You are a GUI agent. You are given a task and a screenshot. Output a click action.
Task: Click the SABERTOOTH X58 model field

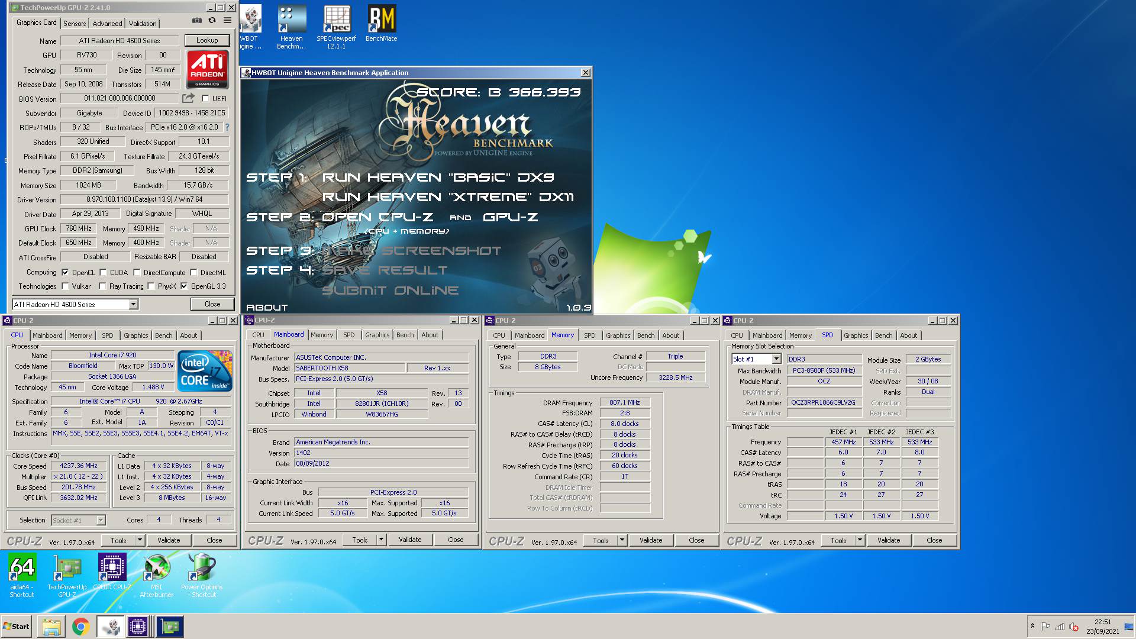click(349, 368)
